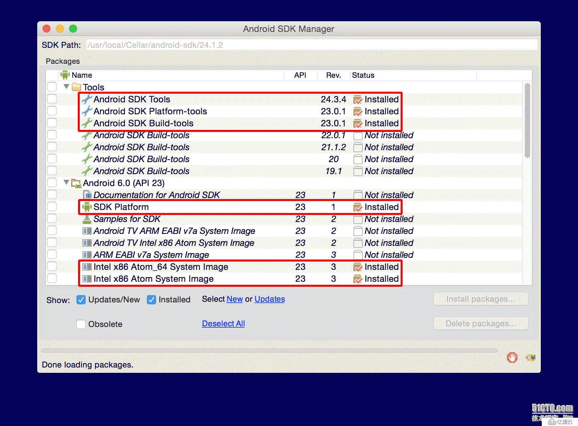Click the Updates link

click(270, 299)
